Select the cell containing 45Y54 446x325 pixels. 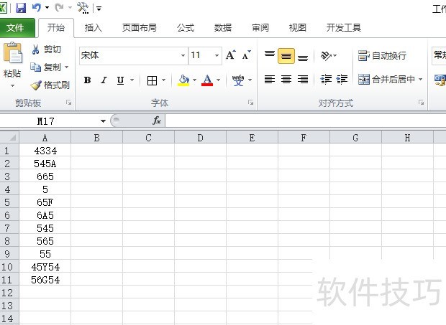(45, 267)
